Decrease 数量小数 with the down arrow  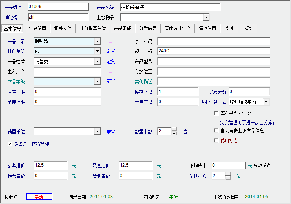pyautogui.click(x=174, y=133)
